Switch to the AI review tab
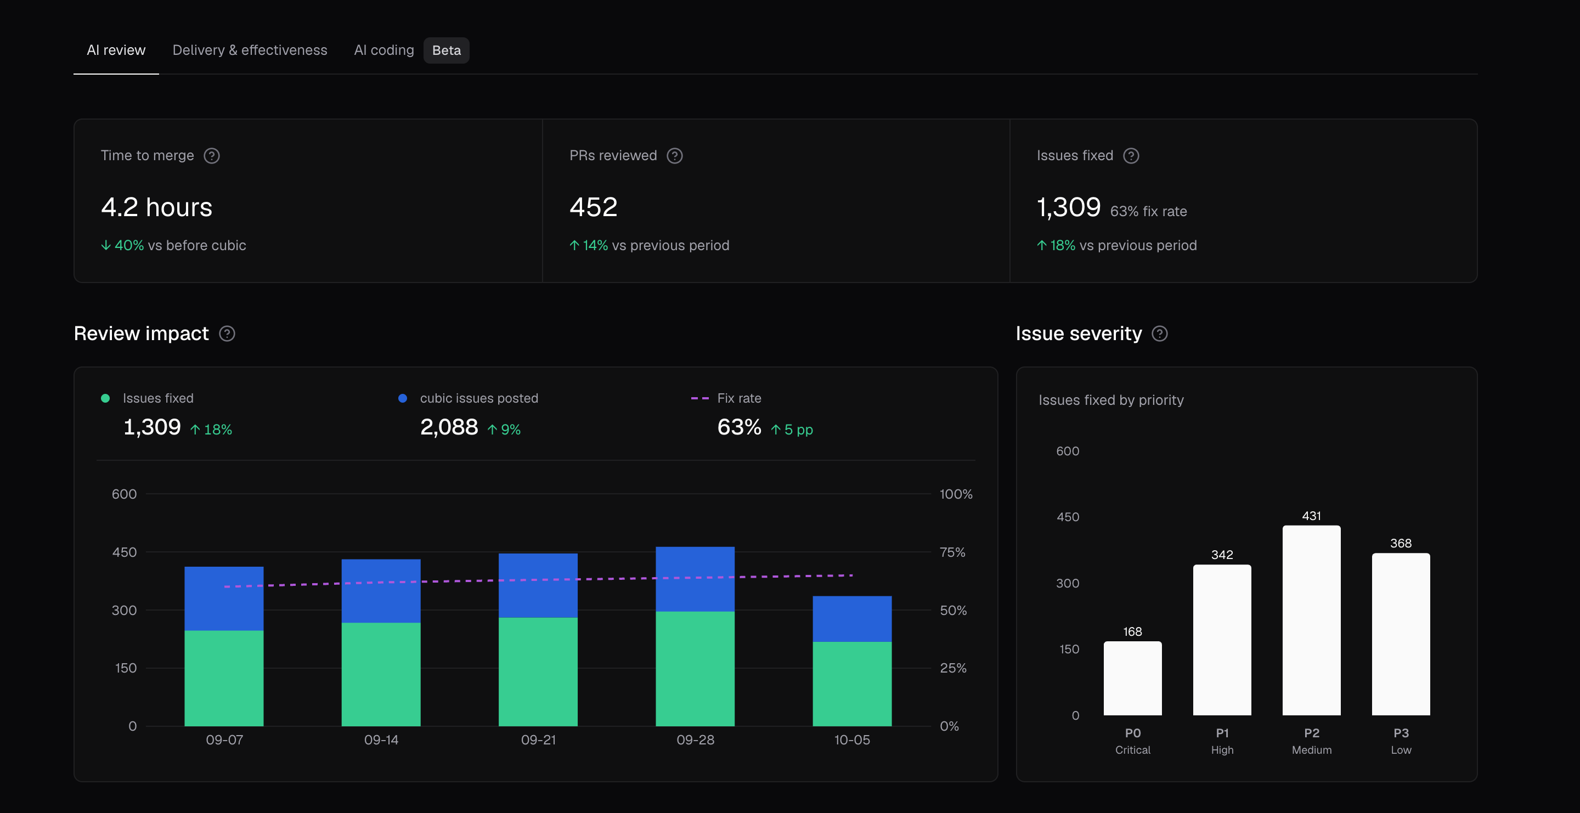Image resolution: width=1580 pixels, height=813 pixels. point(116,50)
